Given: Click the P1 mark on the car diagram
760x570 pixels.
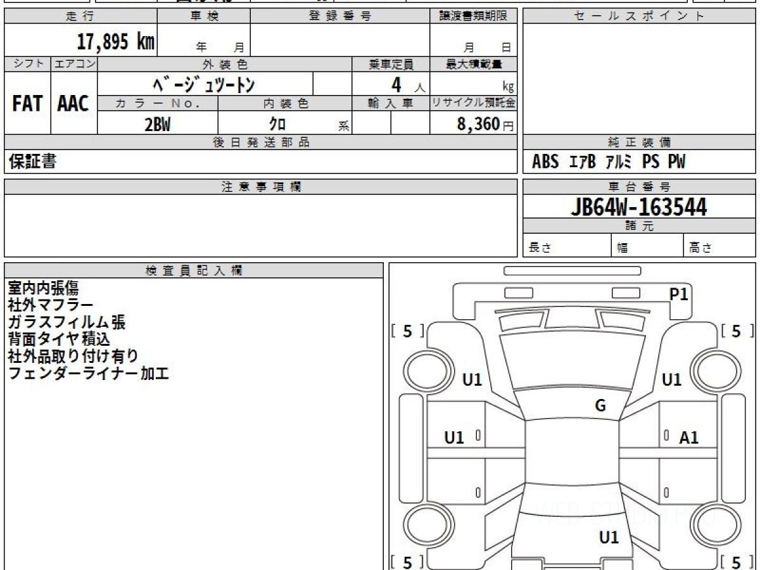Looking at the screenshot, I should pyautogui.click(x=679, y=294).
